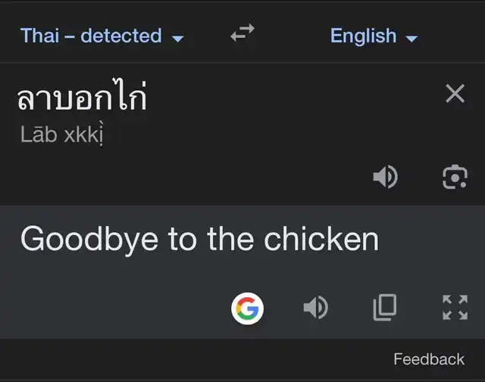Open the English target language dropdown

click(374, 36)
